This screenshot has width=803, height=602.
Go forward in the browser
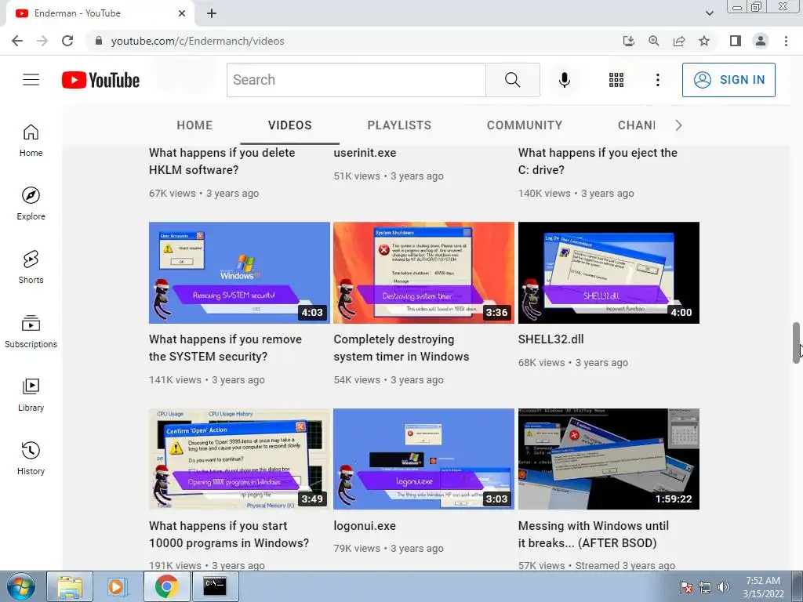point(42,41)
